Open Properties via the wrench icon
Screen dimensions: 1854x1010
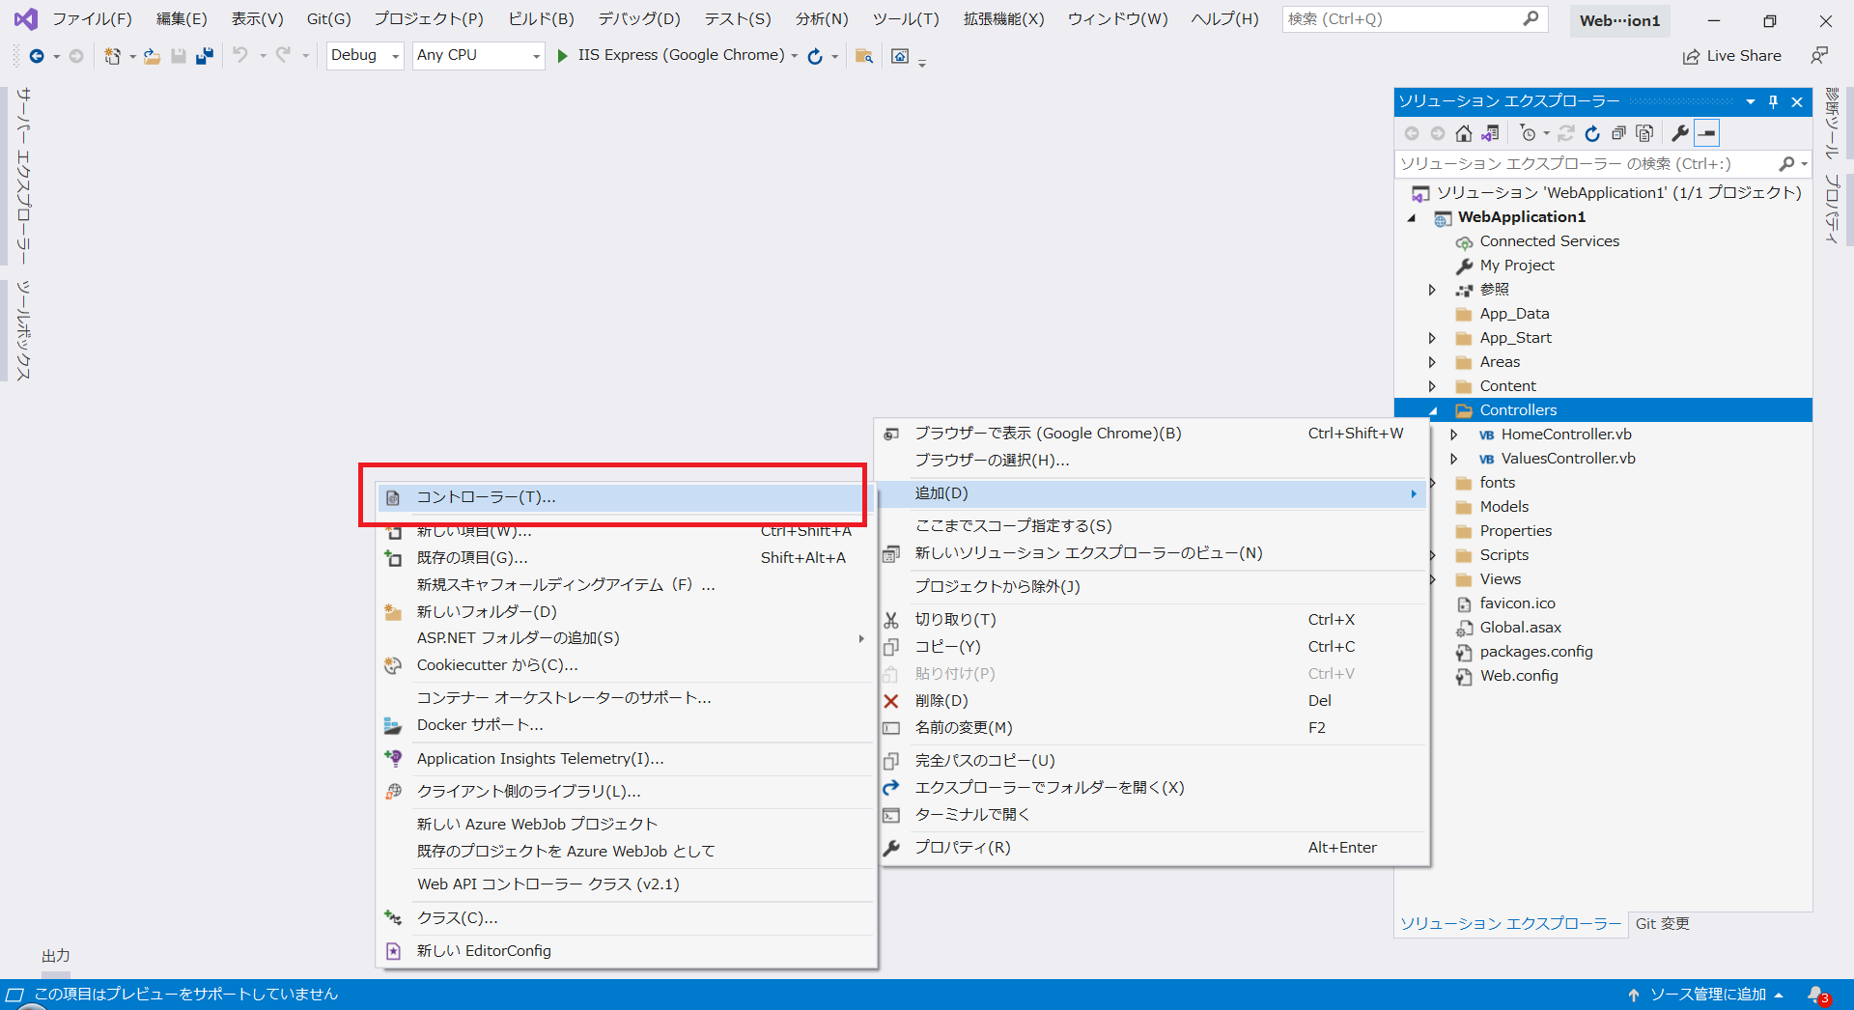point(1680,132)
